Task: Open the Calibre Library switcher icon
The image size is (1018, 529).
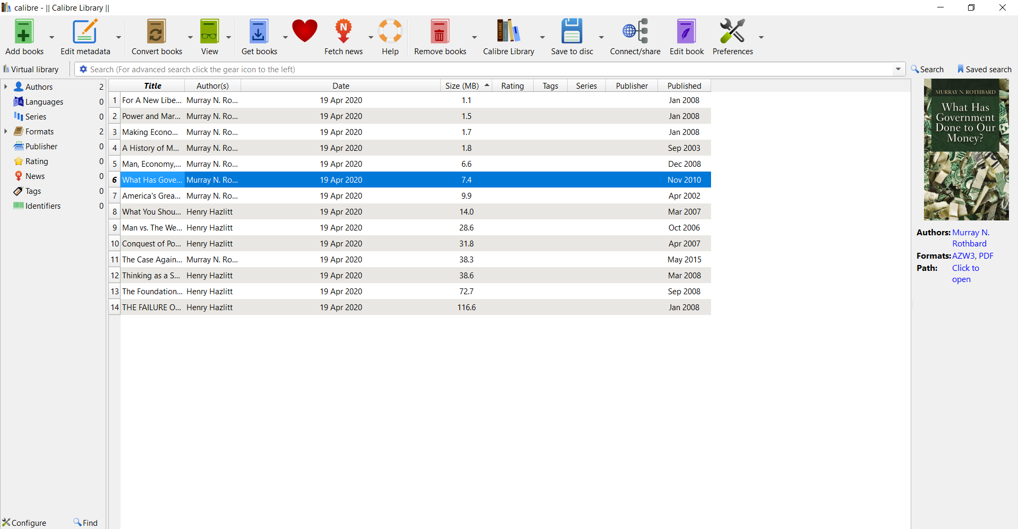Action: click(508, 31)
